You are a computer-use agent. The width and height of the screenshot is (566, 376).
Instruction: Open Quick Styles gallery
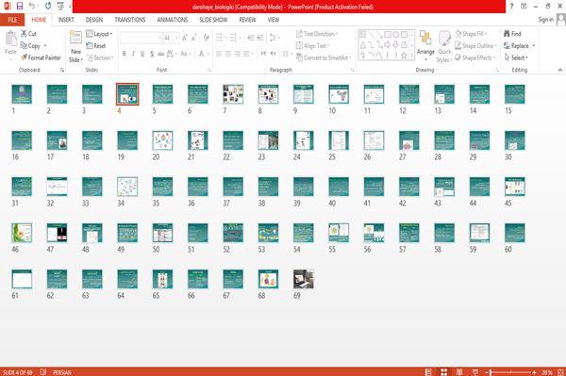444,47
